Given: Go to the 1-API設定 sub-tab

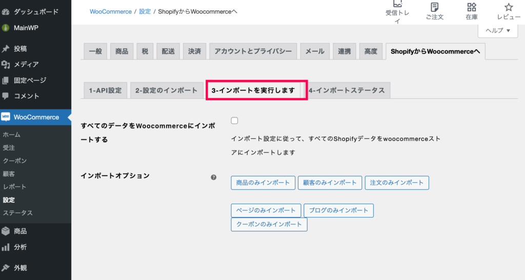Looking at the screenshot, I should click(106, 91).
